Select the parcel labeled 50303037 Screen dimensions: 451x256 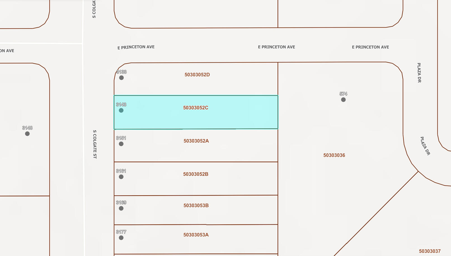tap(430, 251)
